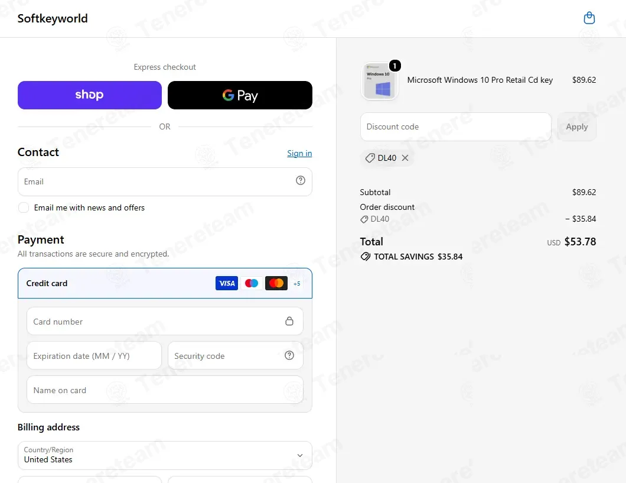The height and width of the screenshot is (483, 626).
Task: Click the DL40 tag icon under Order discount
Action: (364, 219)
